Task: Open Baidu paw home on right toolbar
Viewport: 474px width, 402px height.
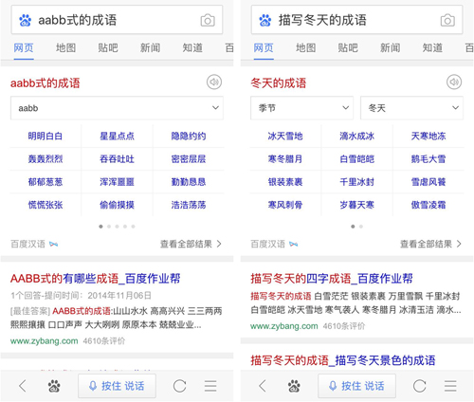Action: pyautogui.click(x=294, y=386)
